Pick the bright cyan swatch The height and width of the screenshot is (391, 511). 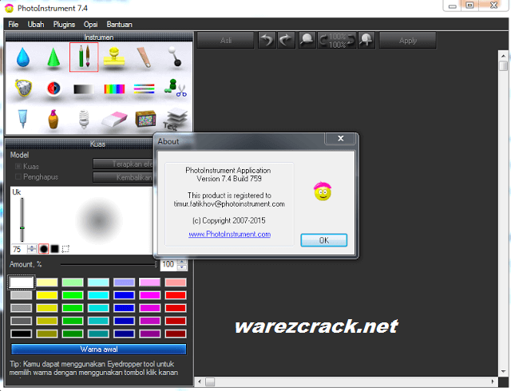[x=98, y=295]
